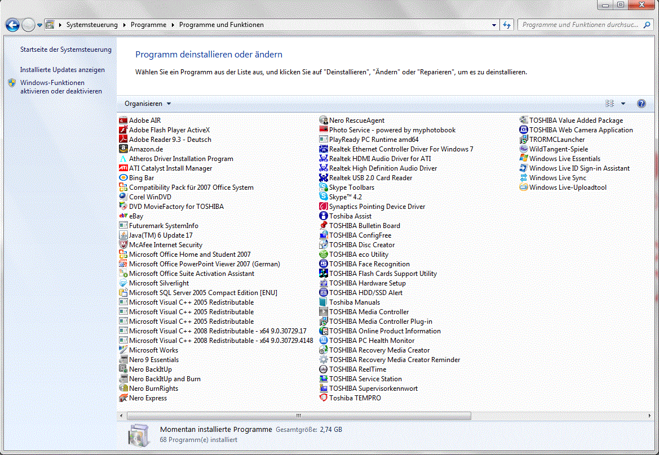Viewport: 659px width, 455px height.
Task: Select Microsoft Office Home and Student 2007
Action: pos(185,255)
